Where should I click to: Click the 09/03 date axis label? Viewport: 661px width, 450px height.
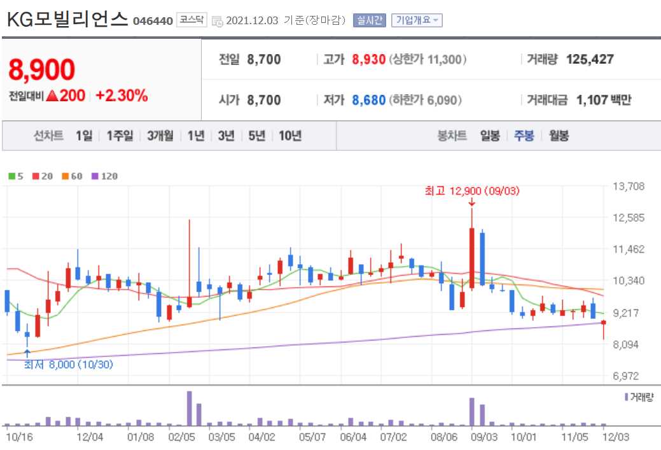tap(484, 437)
